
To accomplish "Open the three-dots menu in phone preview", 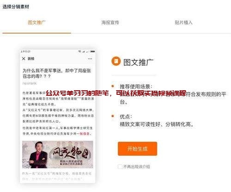I will click(90, 58).
